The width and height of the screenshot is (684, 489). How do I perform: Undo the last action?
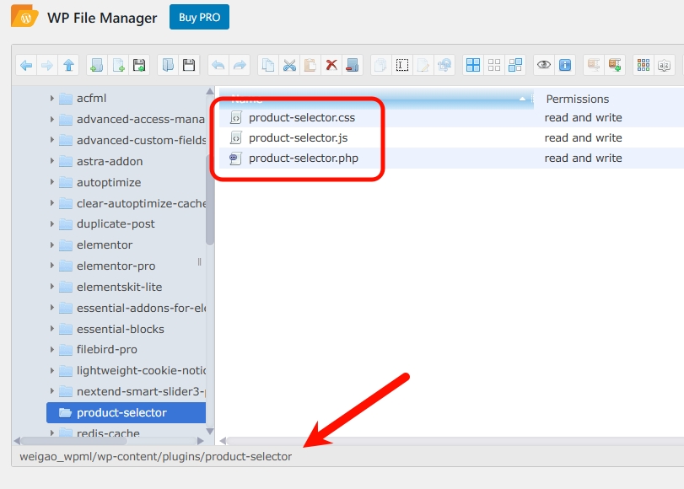pos(218,66)
